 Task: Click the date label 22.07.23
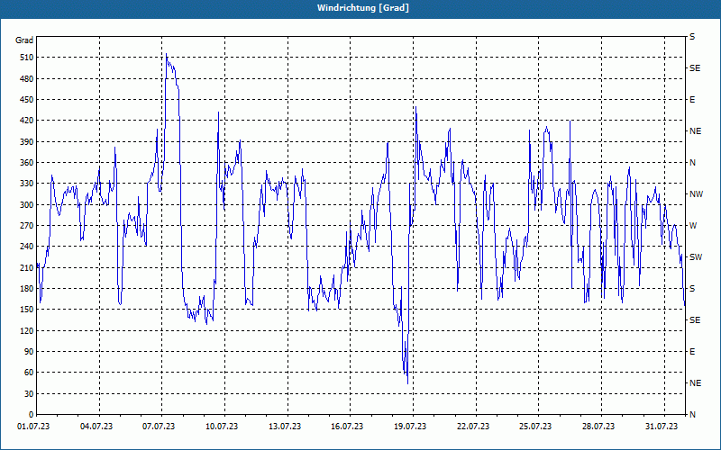coord(473,427)
